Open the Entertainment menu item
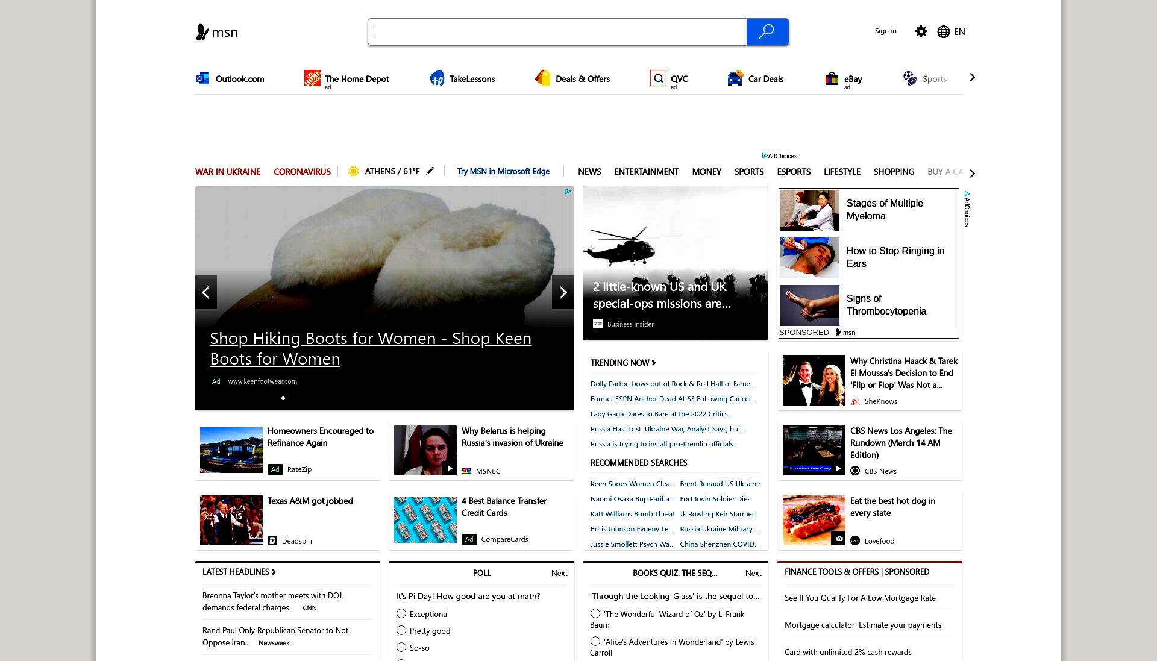 tap(647, 172)
